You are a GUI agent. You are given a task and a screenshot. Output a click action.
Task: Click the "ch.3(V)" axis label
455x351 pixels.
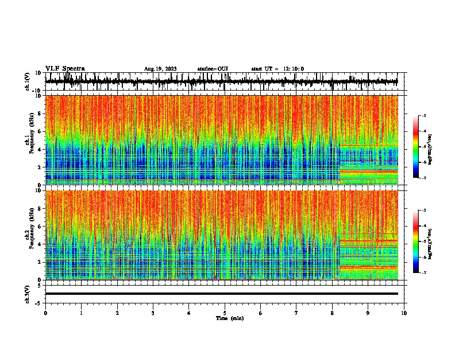pyautogui.click(x=28, y=294)
